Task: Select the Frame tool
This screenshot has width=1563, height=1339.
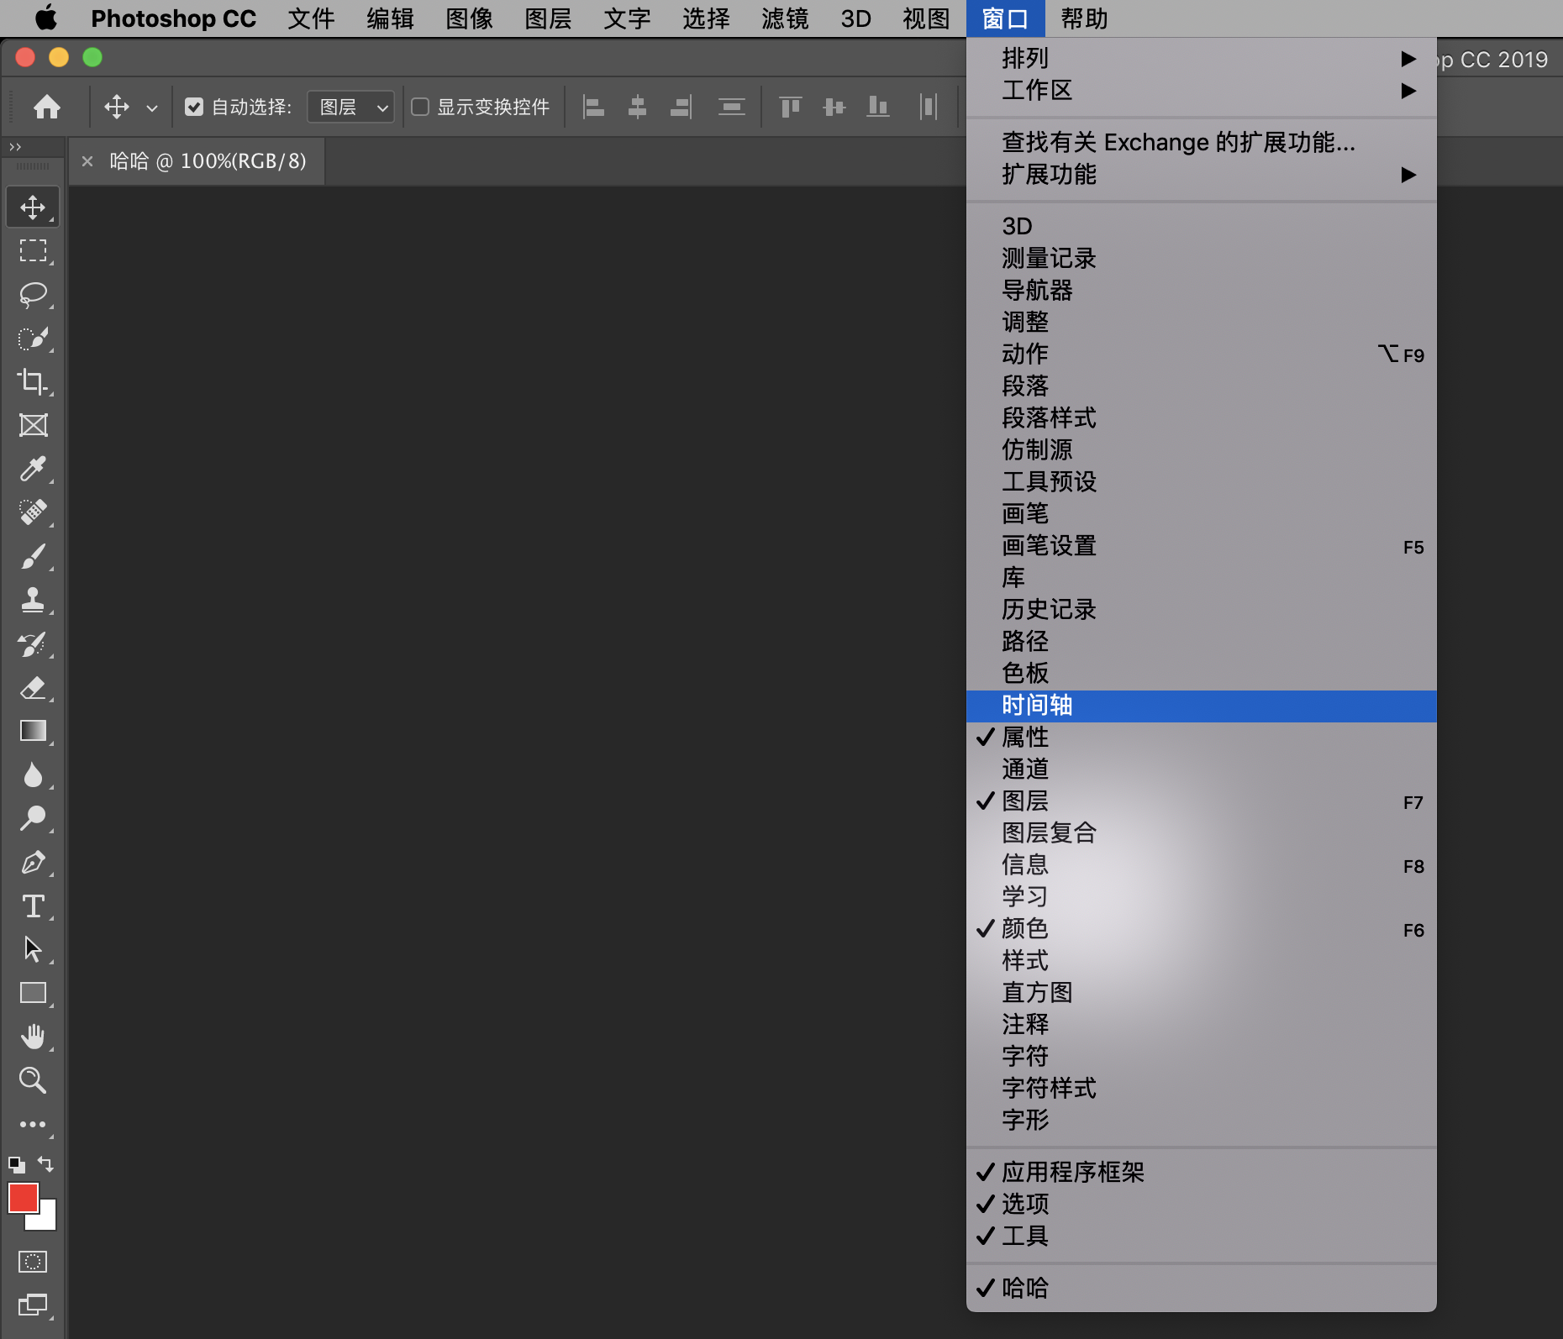Action: click(33, 425)
